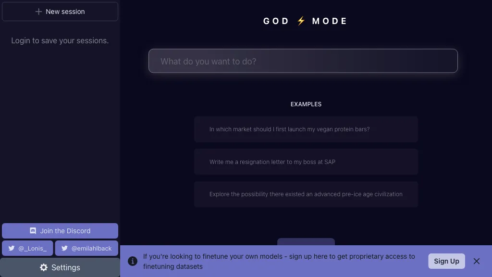492x277 pixels.
Task: Click the "Login to save your sessions" text
Action: 60,41
